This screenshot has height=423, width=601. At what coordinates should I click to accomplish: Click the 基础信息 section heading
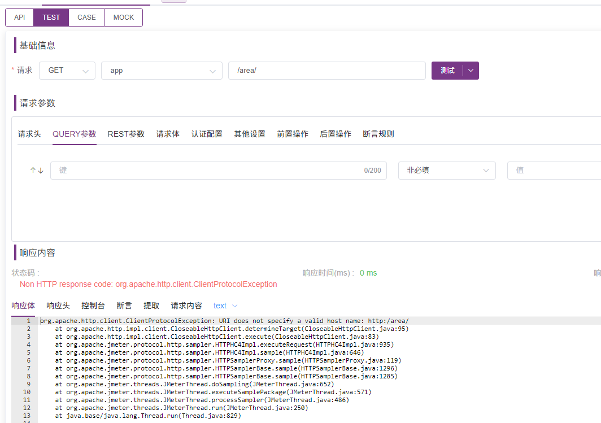tap(37, 46)
